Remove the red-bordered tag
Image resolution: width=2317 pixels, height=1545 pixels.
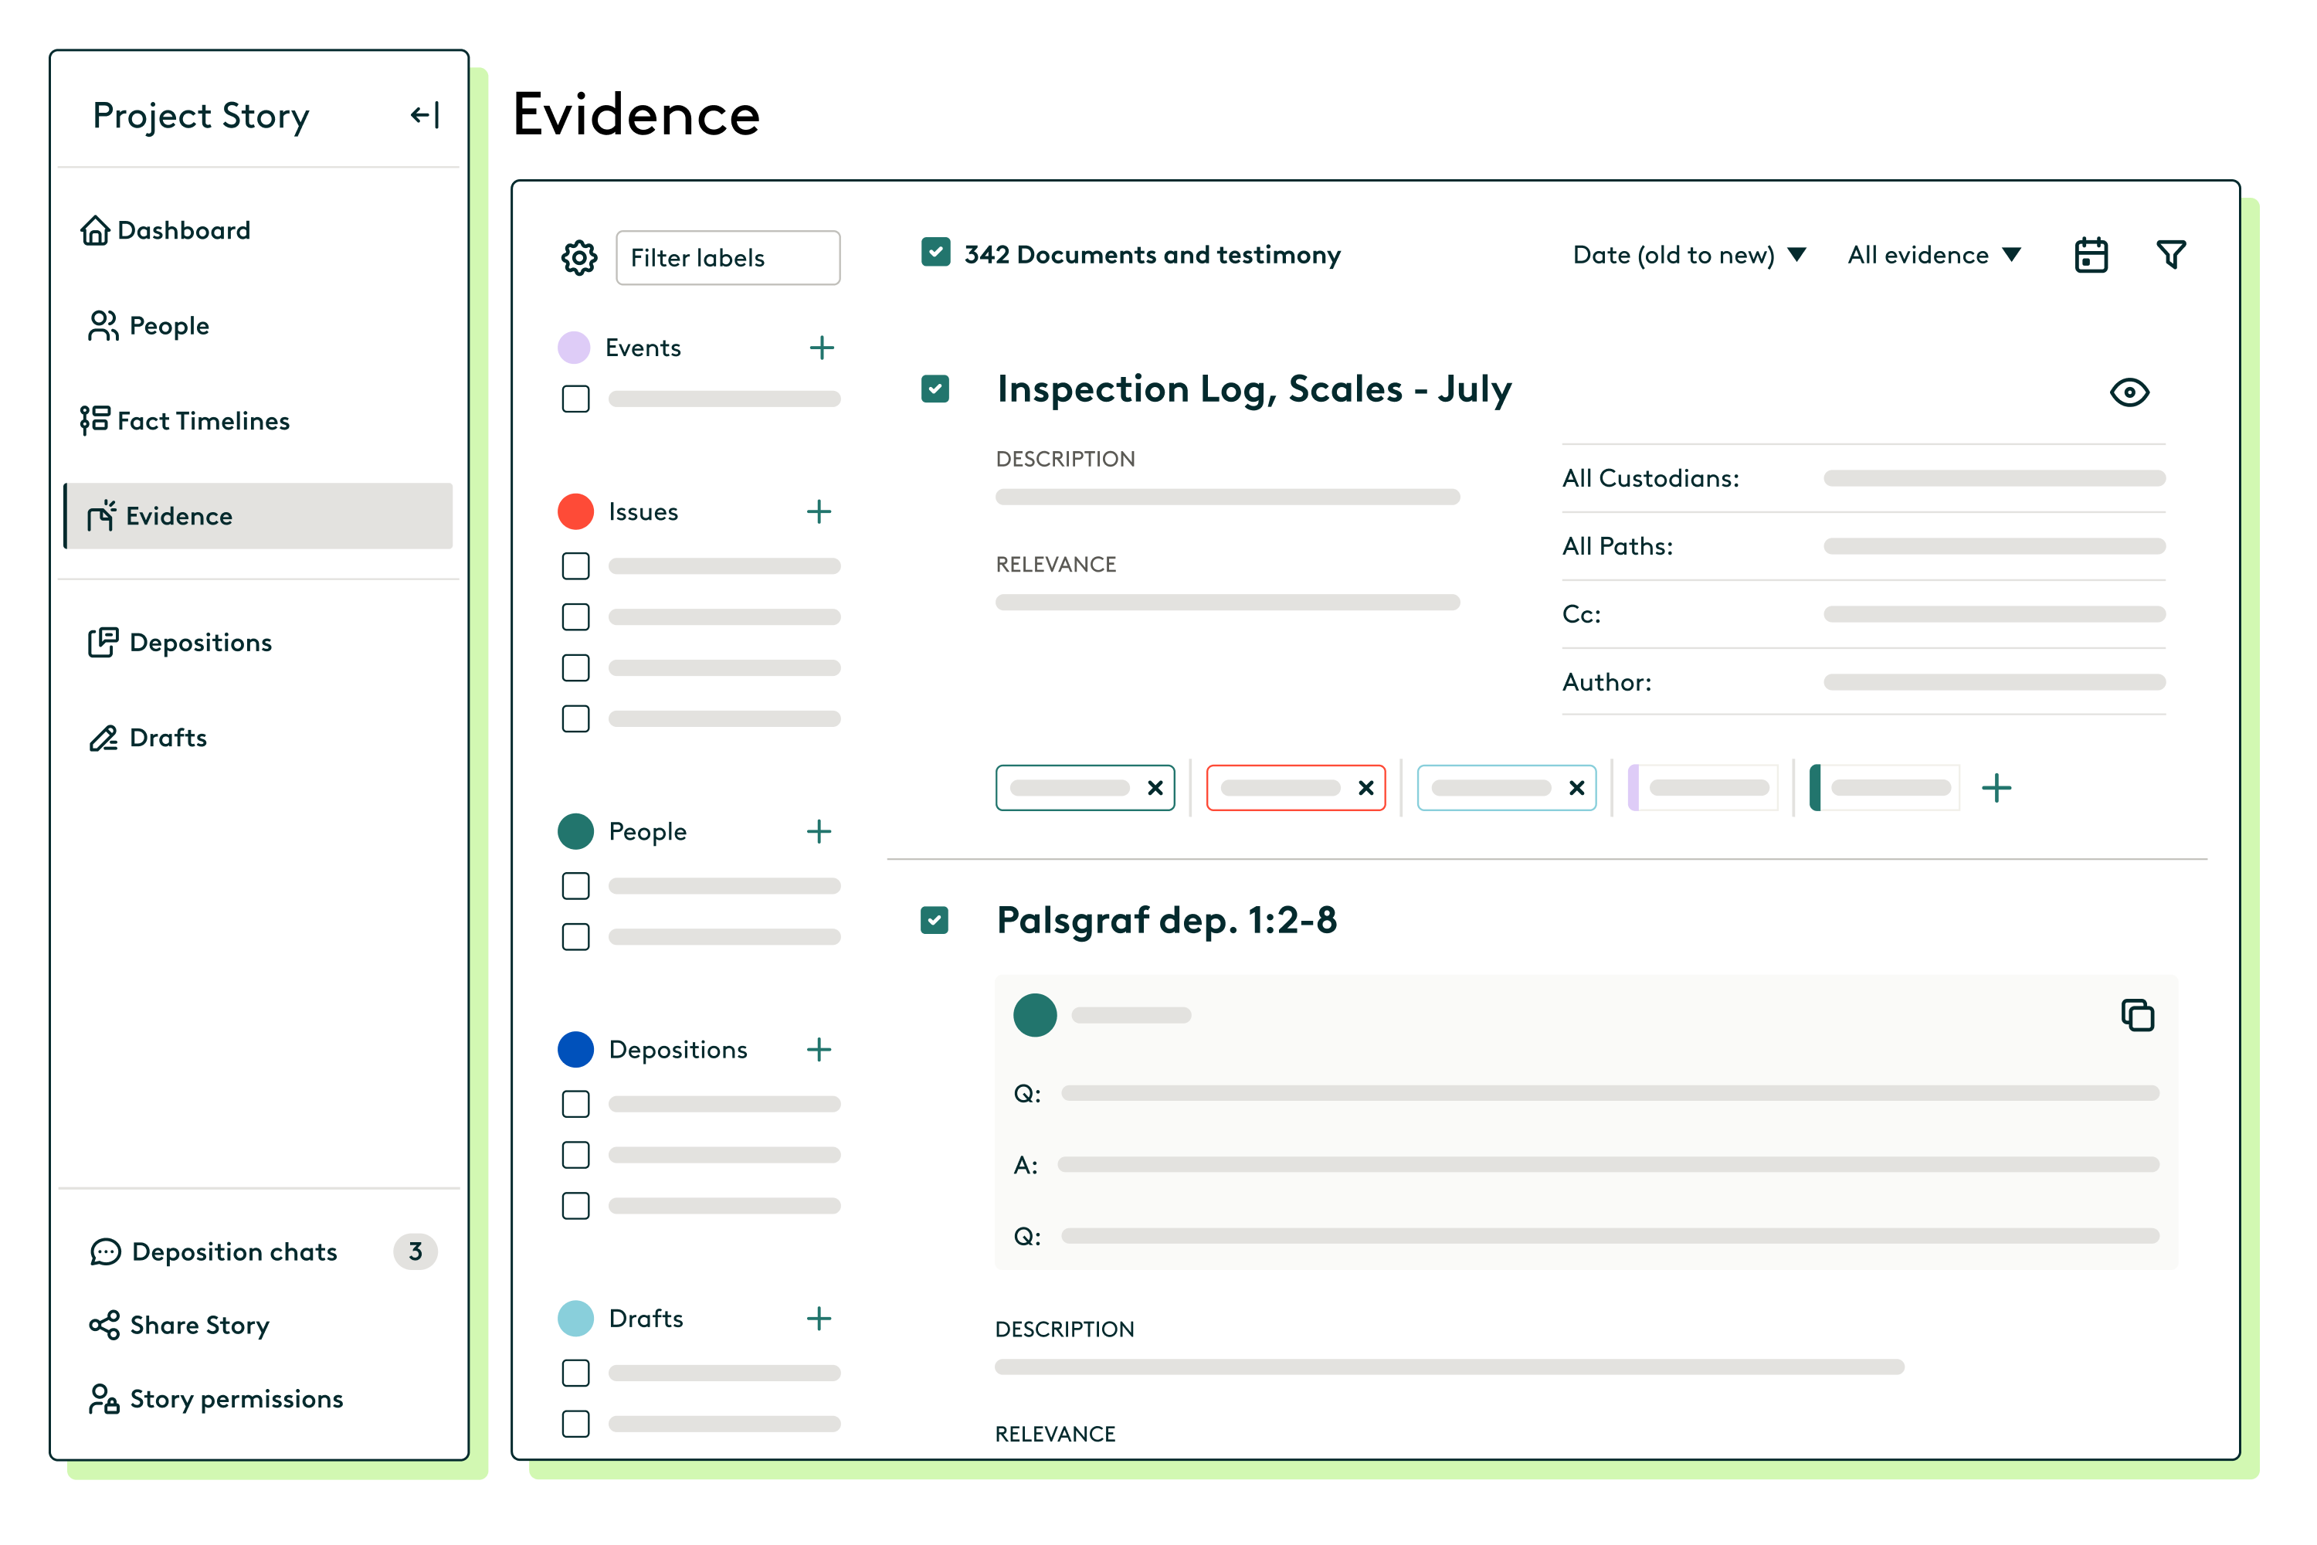(1365, 788)
